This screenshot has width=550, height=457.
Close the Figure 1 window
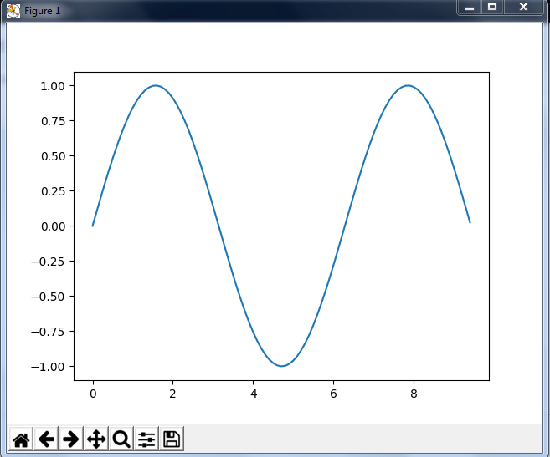[x=523, y=8]
